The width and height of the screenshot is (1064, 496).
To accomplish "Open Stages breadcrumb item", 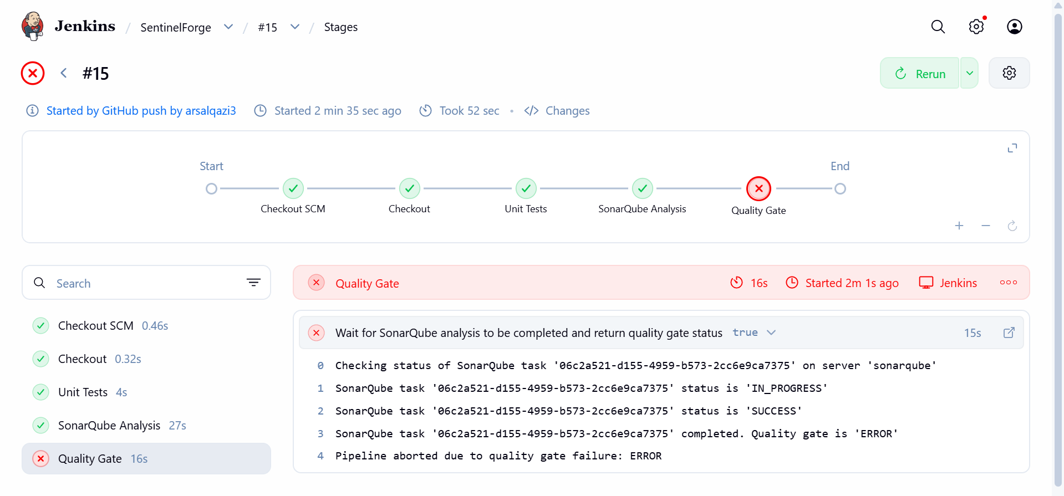I will [341, 27].
